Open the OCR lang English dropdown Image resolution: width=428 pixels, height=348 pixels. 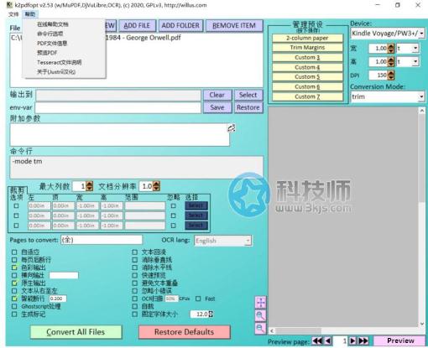[223, 241]
